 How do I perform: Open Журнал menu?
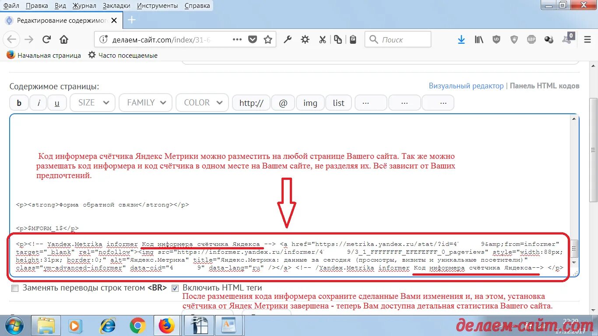pyautogui.click(x=84, y=6)
